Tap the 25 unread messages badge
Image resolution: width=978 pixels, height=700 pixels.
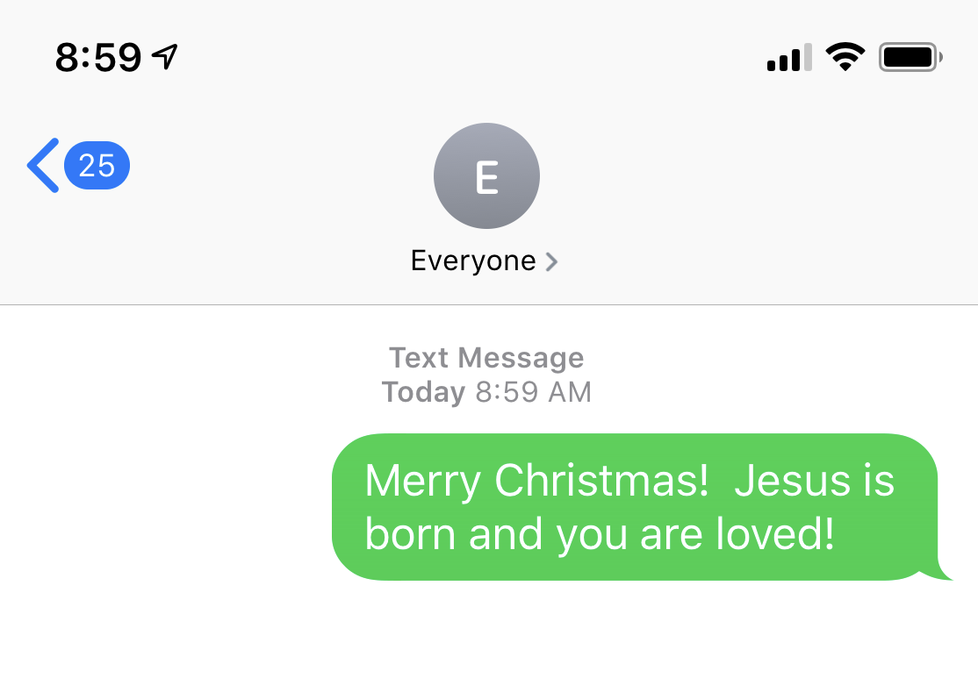[x=97, y=165]
